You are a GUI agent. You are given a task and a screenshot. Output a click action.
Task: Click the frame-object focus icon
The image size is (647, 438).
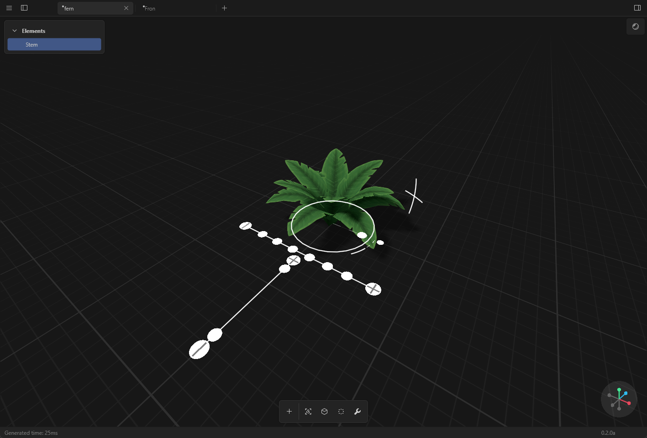[x=308, y=412]
